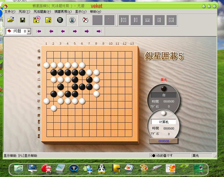The height and width of the screenshot is (177, 224).
Task: Open the paint palette dock icon
Action: [143, 168]
